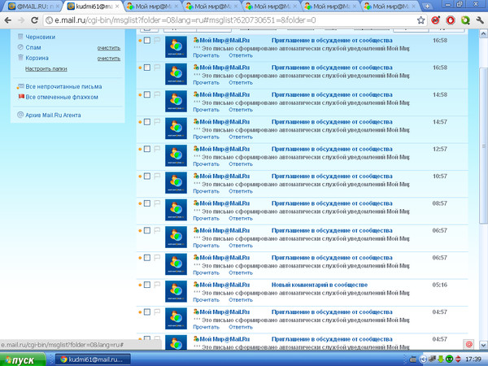Click the time 06:57 of first such message
488x366 pixels.
click(439, 231)
